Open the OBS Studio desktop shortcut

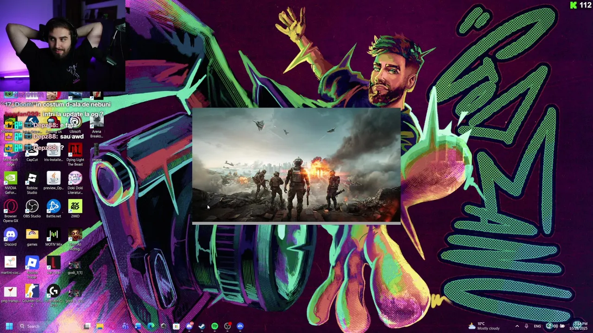click(32, 209)
